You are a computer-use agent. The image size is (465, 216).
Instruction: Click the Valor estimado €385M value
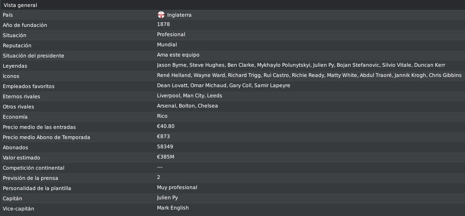[x=165, y=157]
